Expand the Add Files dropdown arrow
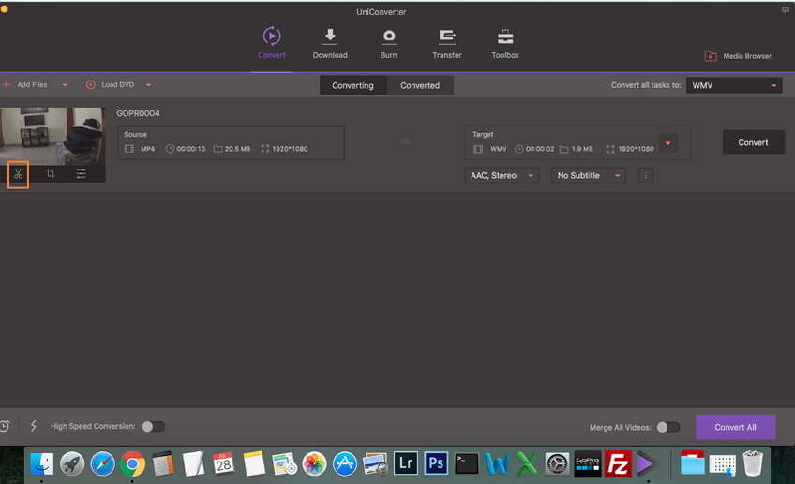 coord(65,85)
